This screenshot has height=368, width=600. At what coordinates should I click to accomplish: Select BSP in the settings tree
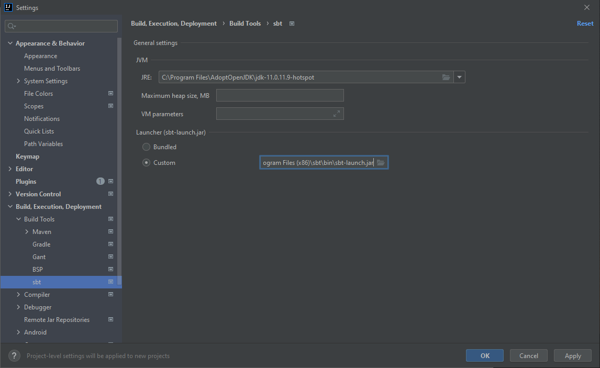click(38, 269)
